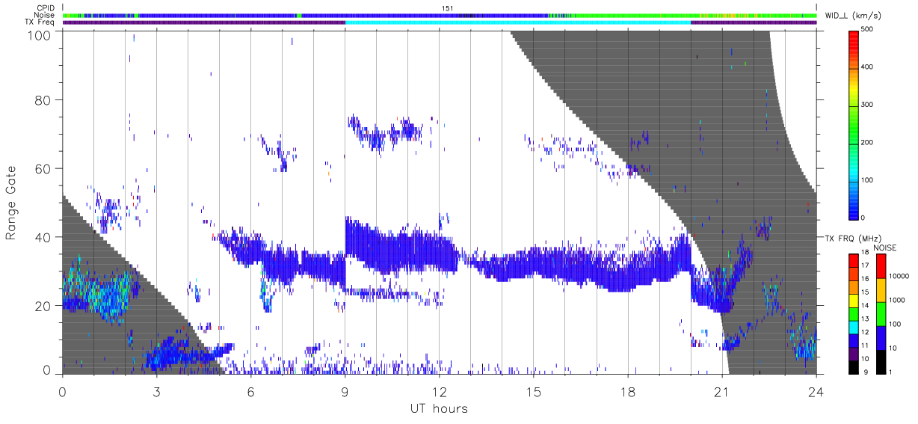Click the 11 label on TX FRQ legend
This screenshot has width=918, height=424.
[864, 345]
